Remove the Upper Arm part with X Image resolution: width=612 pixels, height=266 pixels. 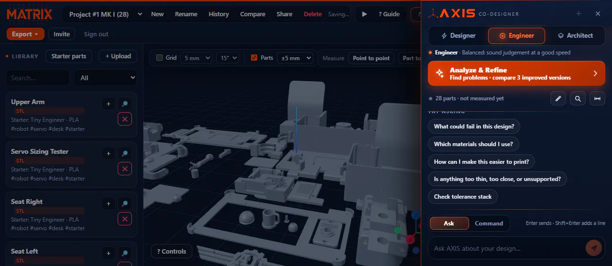coord(124,119)
